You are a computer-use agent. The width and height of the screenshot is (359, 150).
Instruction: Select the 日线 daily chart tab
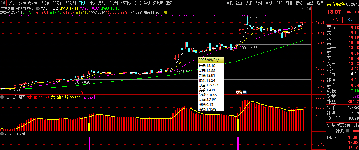(x=82, y=3)
